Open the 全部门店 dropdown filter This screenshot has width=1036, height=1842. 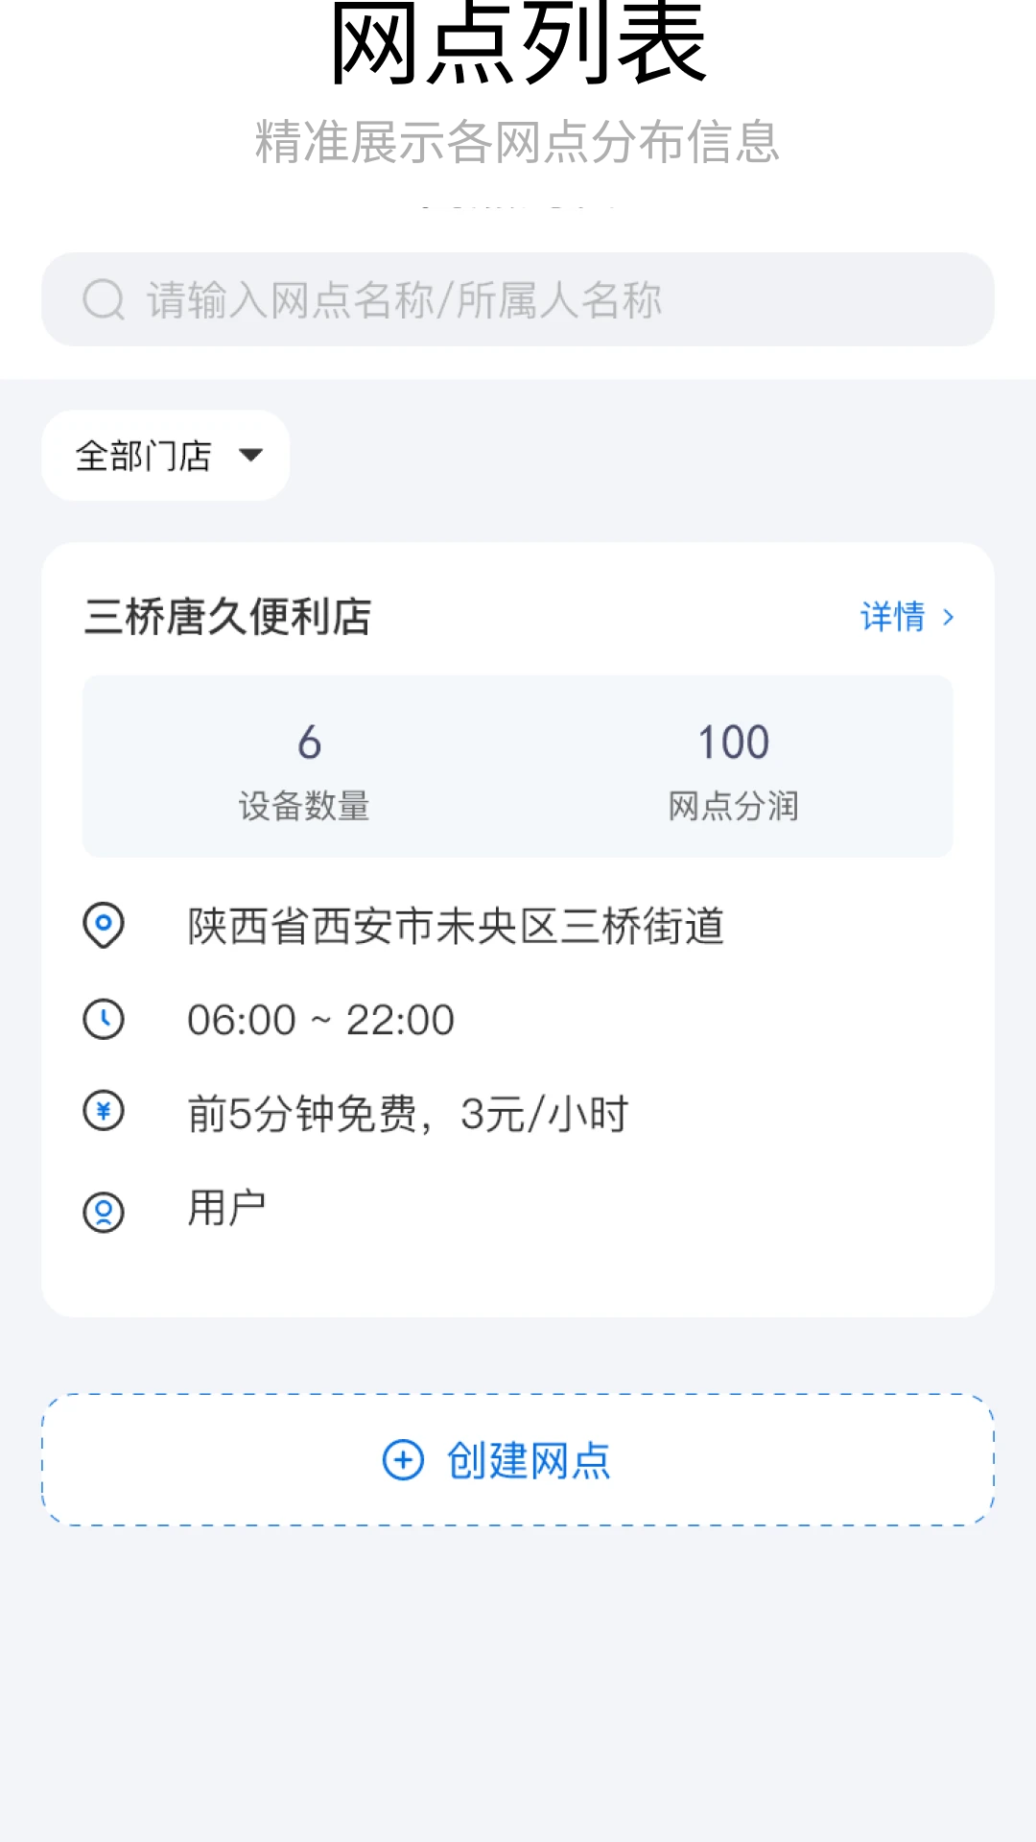144,456
